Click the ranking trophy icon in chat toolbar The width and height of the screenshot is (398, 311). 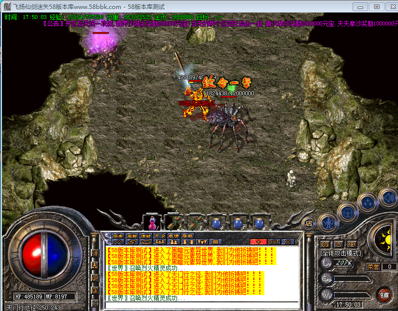coord(202,242)
